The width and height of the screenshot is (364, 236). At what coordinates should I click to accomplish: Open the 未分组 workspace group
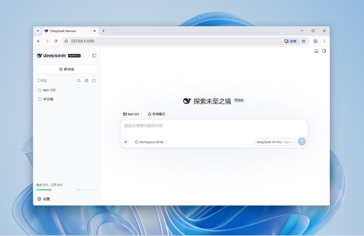pos(67,99)
